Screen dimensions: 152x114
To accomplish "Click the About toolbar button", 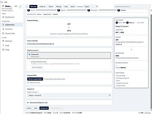I will pos(73,7).
